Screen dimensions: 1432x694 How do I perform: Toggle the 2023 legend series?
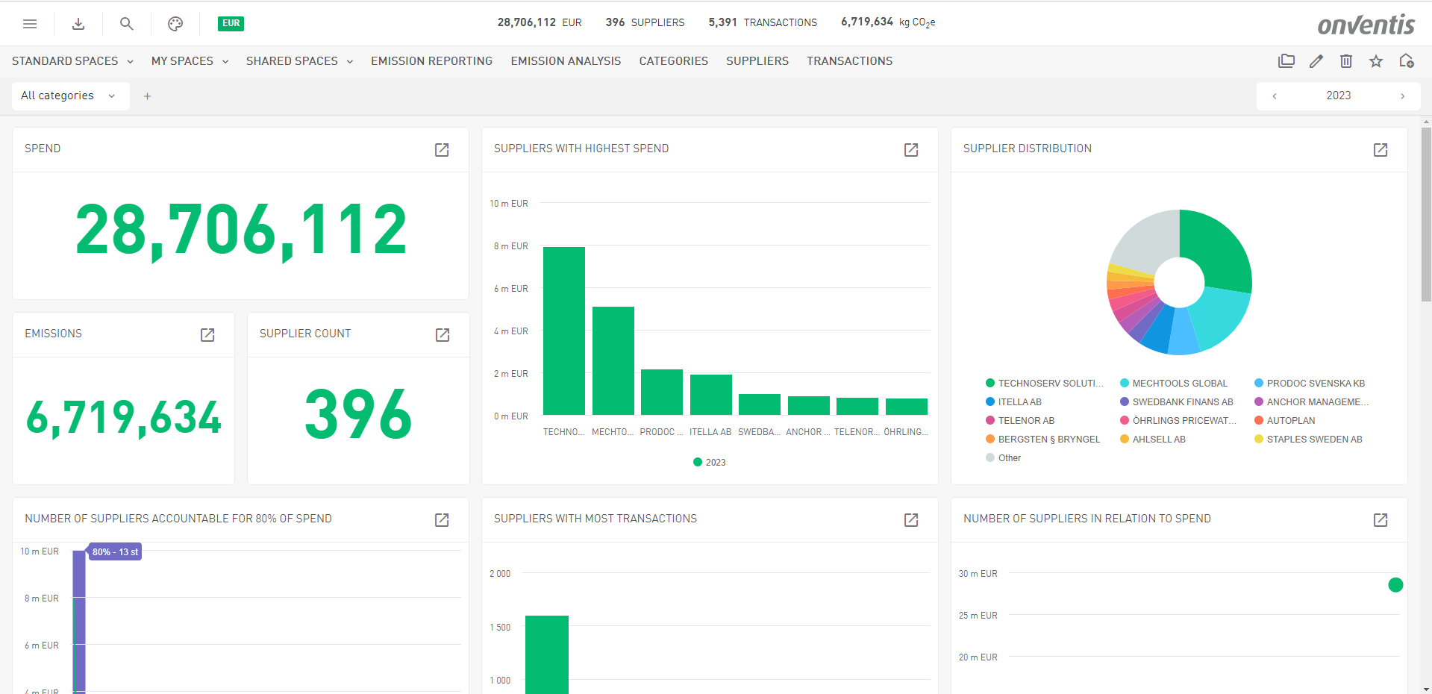[x=710, y=463]
